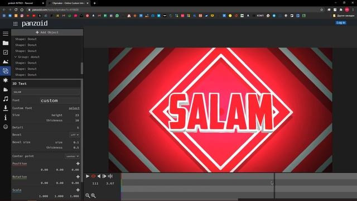Select the Group: donut row
Screen dimensions: 357x201
[46, 57]
